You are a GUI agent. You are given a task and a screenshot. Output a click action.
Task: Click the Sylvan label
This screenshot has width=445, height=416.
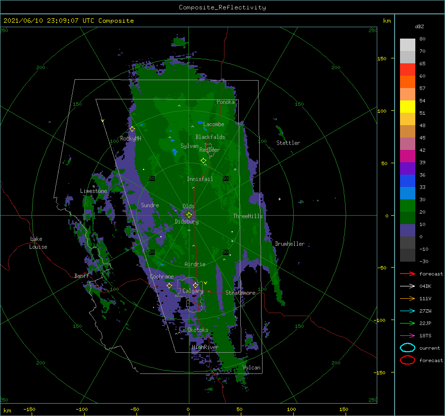[x=189, y=146]
